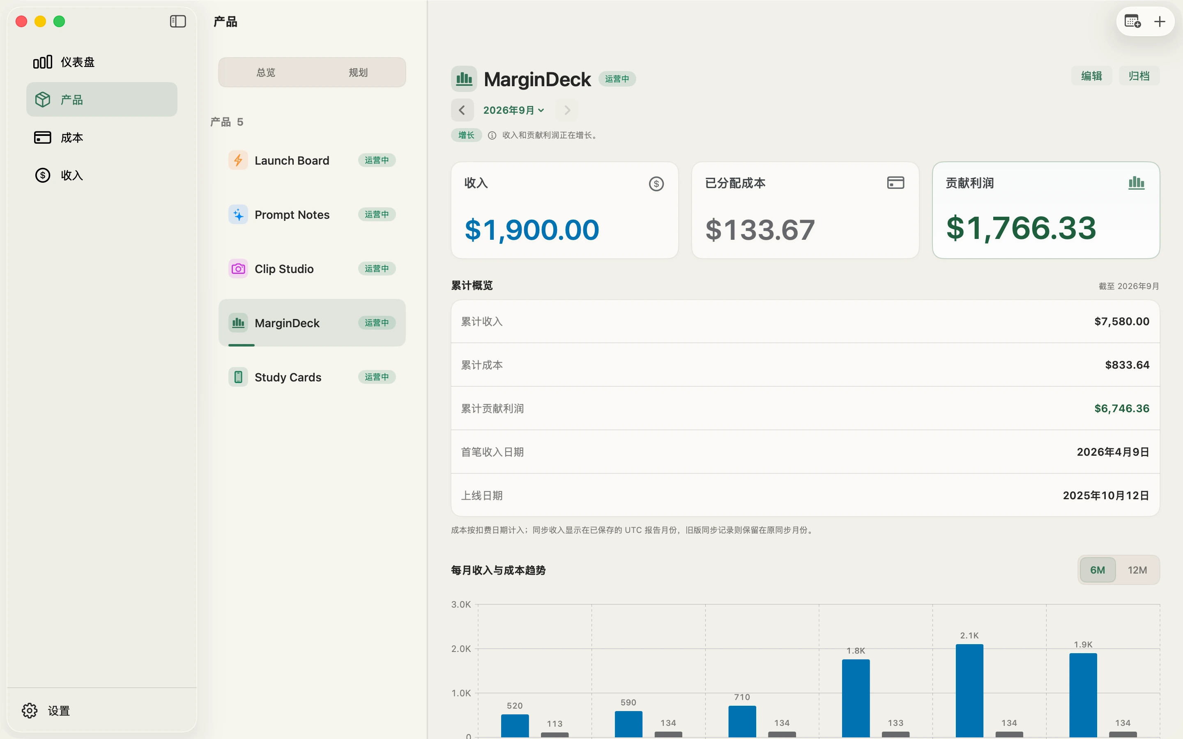Click the Clip Studio camera icon
The width and height of the screenshot is (1183, 739).
(238, 269)
